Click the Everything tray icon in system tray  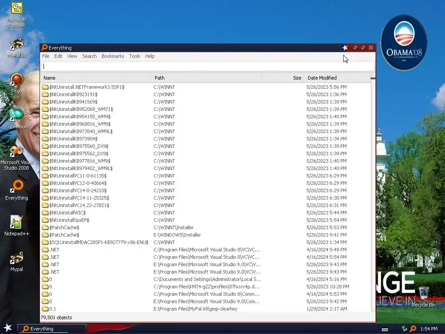(413, 329)
